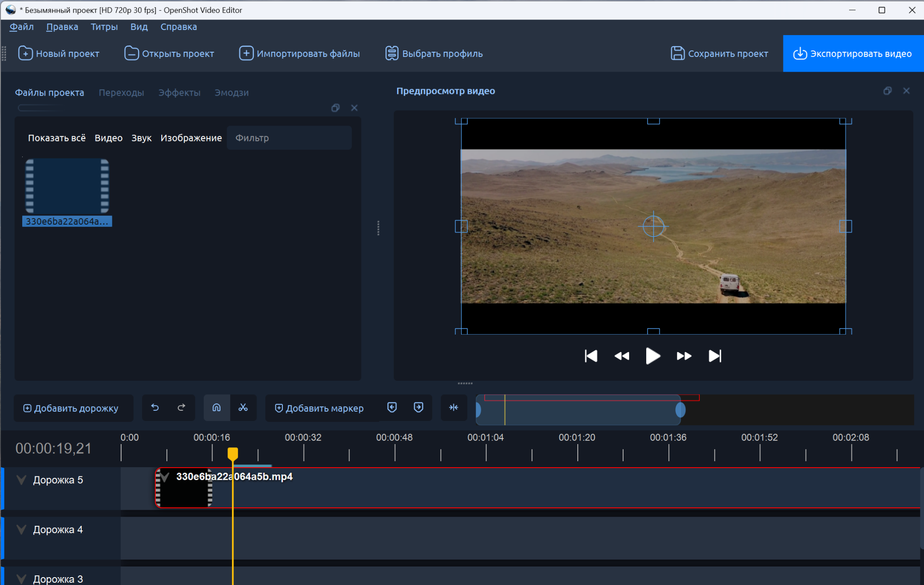
Task: Click the yellow playhead marker on ruler
Action: 233,454
